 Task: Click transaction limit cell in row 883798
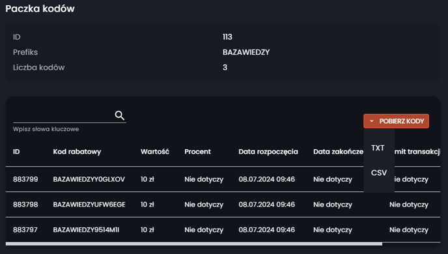409,205
